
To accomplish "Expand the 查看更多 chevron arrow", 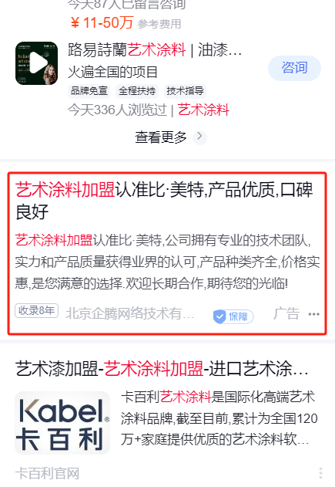I will click(199, 137).
